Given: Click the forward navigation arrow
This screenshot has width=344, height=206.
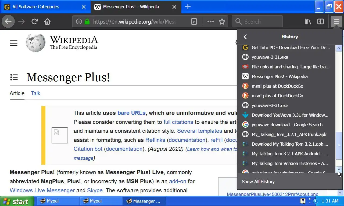Looking at the screenshot, I should point(21,21).
